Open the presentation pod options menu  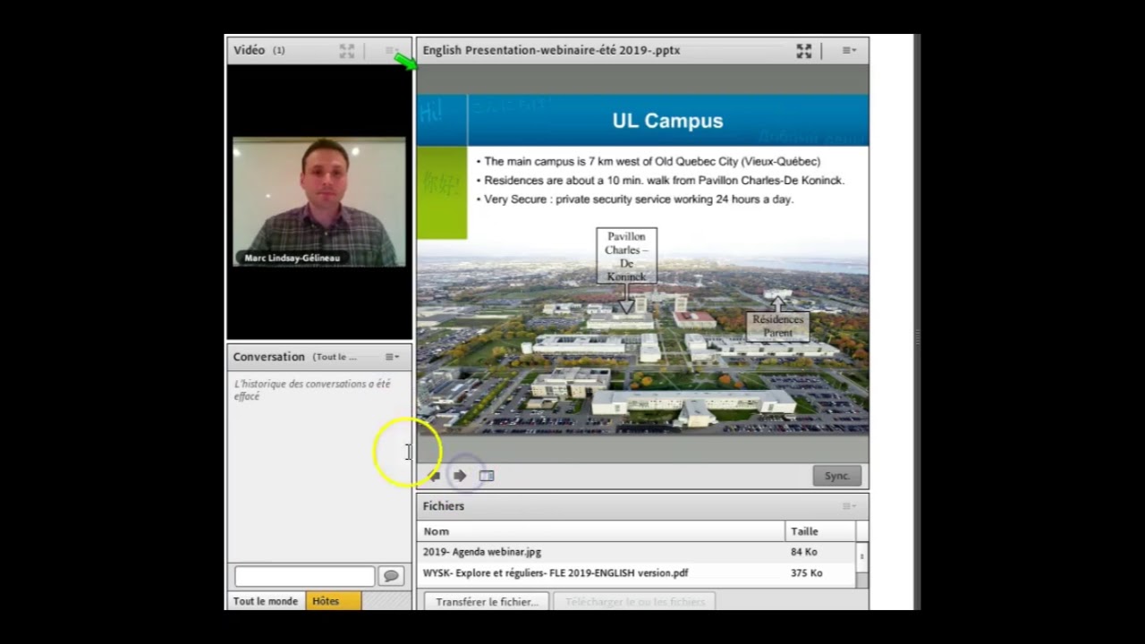click(x=849, y=51)
